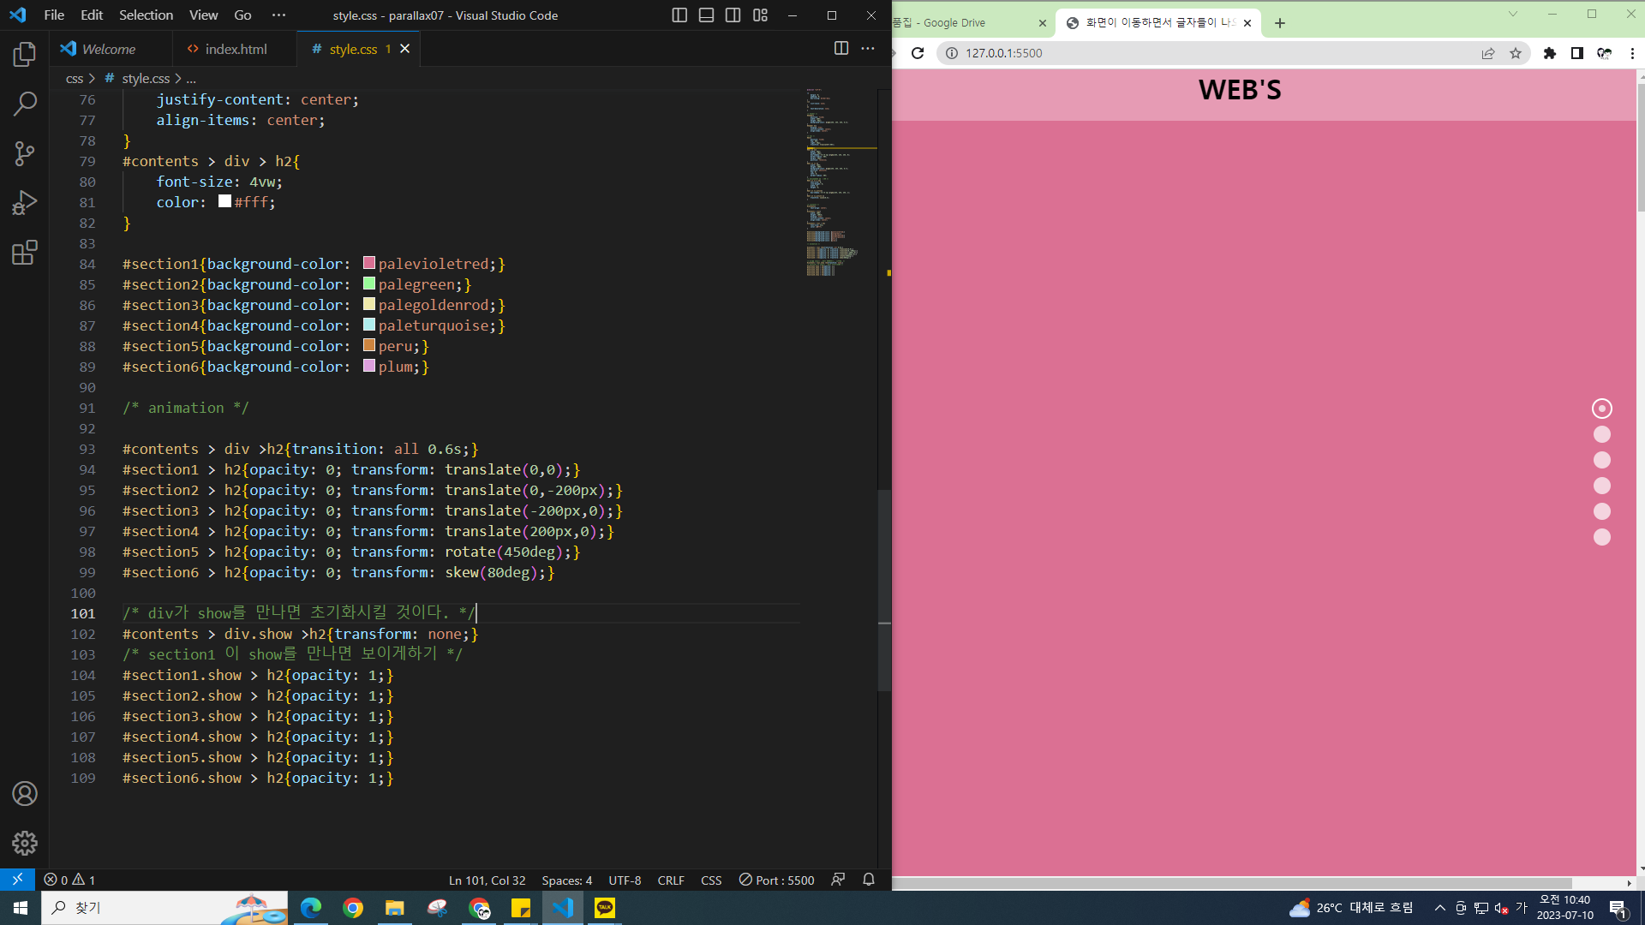Select the second page navigation dot
The height and width of the screenshot is (925, 1645).
pyautogui.click(x=1601, y=434)
